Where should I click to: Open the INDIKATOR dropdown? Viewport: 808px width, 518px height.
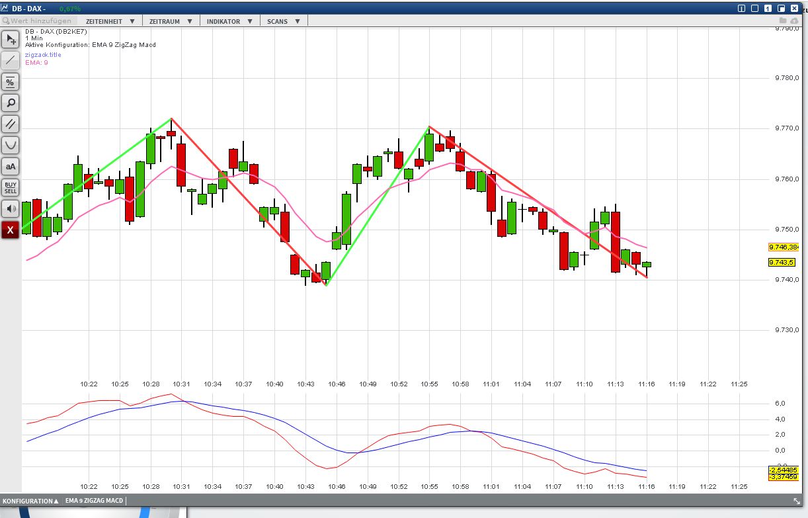(x=229, y=21)
